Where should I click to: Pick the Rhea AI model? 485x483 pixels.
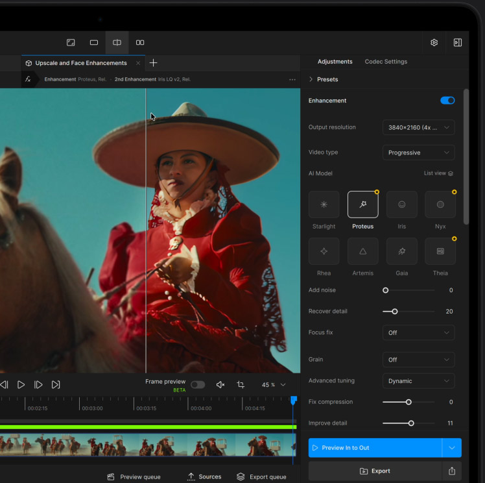(x=324, y=251)
